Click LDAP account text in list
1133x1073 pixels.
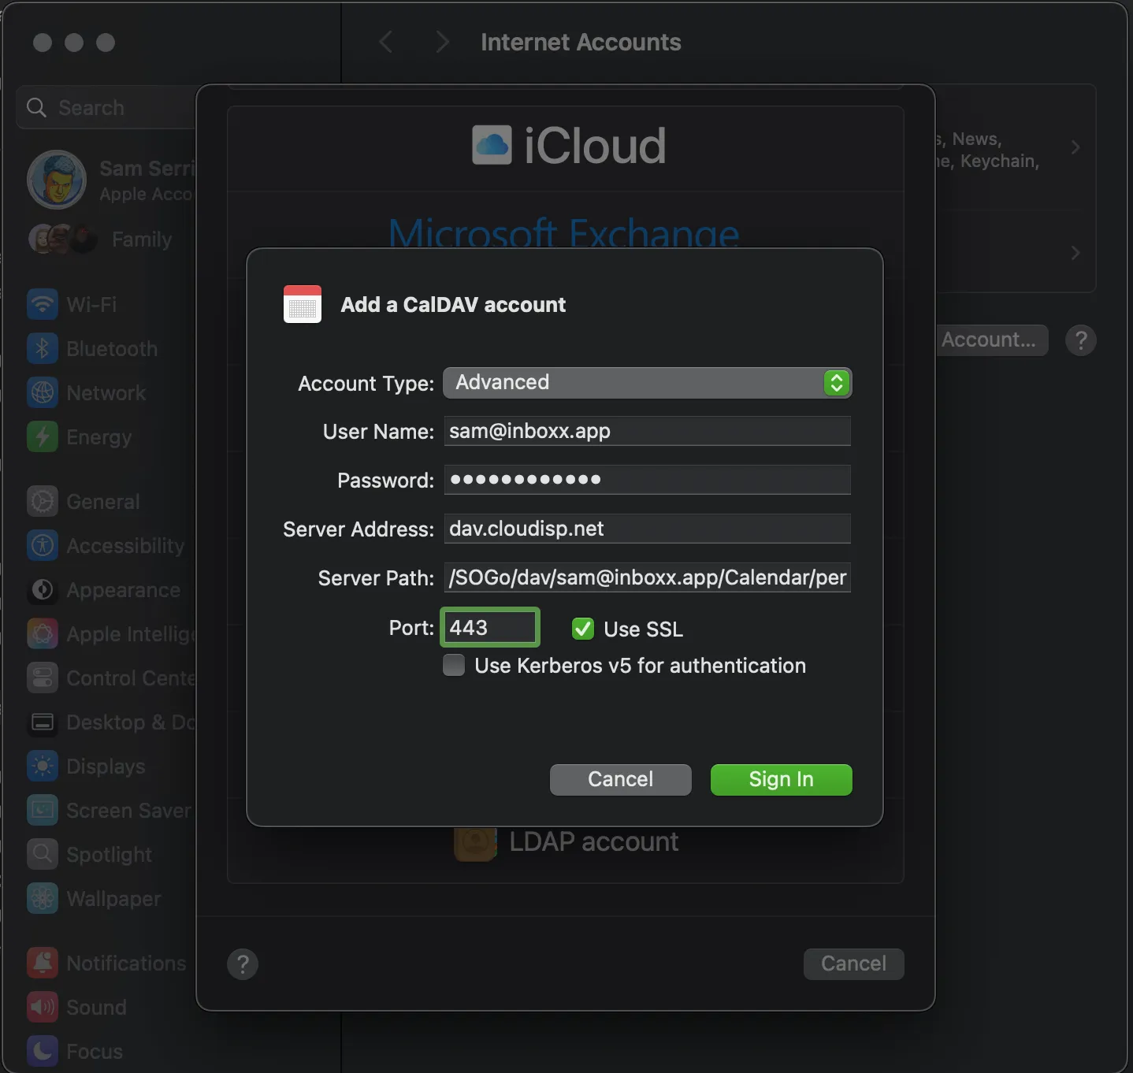(x=594, y=841)
